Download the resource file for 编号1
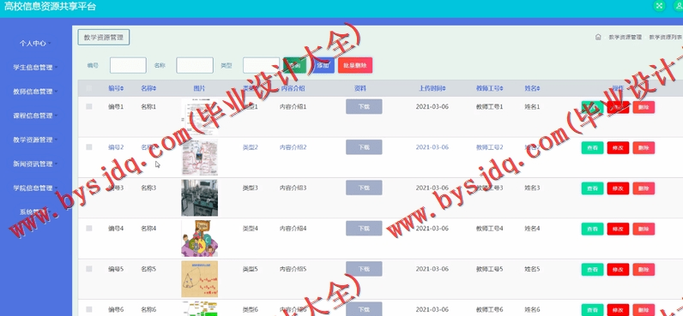Image resolution: width=683 pixels, height=316 pixels. pos(364,106)
